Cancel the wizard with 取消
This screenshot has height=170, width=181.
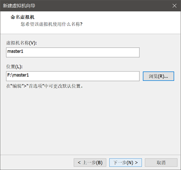click(161, 162)
